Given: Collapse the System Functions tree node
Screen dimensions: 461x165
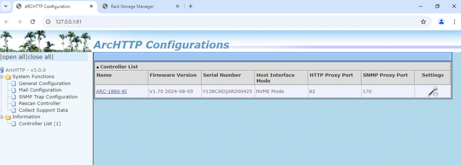Looking at the screenshot, I should 2,77.
